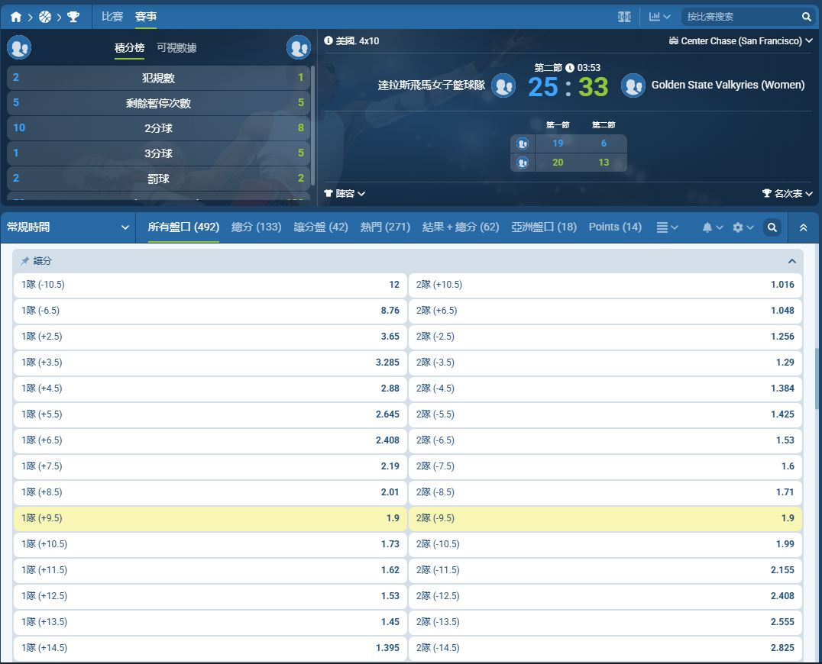Pick 1隊 (+12.5) at 1.53
This screenshot has width=822, height=664.
[210, 596]
